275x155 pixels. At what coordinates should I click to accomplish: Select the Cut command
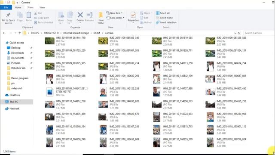coord(38,13)
